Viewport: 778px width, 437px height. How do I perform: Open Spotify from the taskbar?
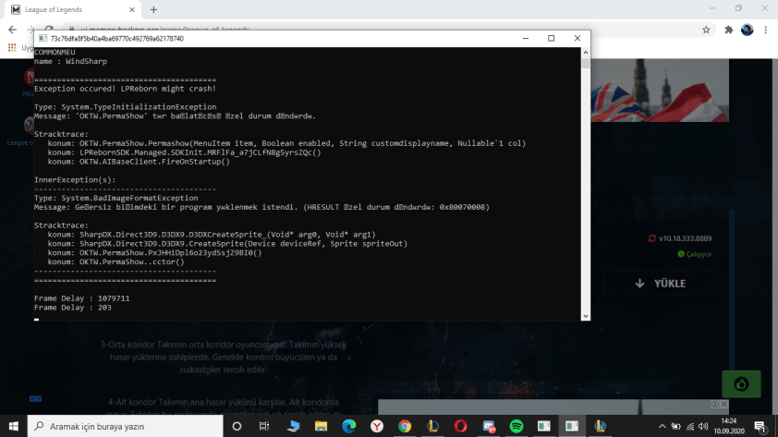click(516, 426)
